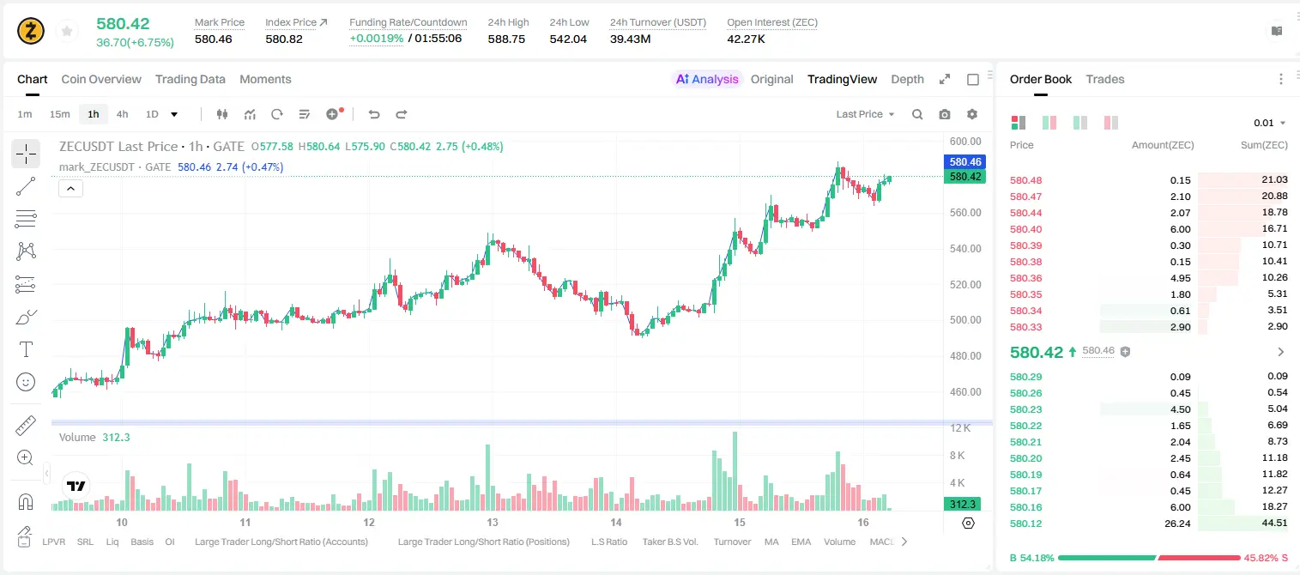Add ZEC to favorites with star
The image size is (1300, 575).
click(66, 32)
